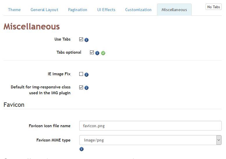
Task: Click info icon for img-responsive class default
Action: (86, 88)
